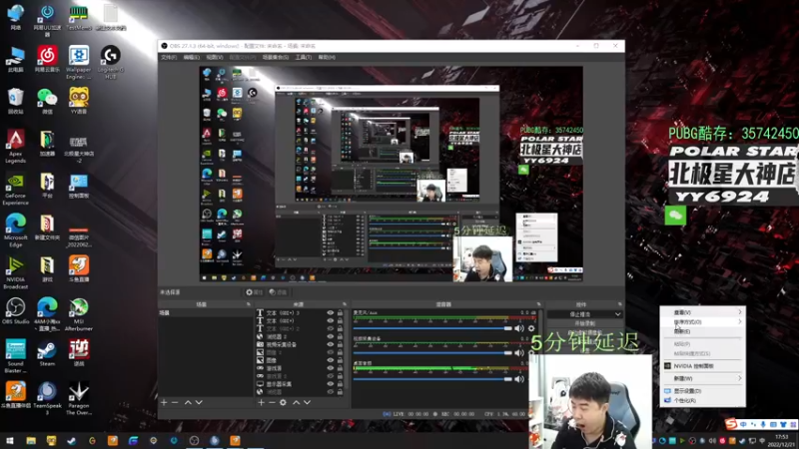Toggle the lock on 显示器采集 source

click(x=340, y=384)
